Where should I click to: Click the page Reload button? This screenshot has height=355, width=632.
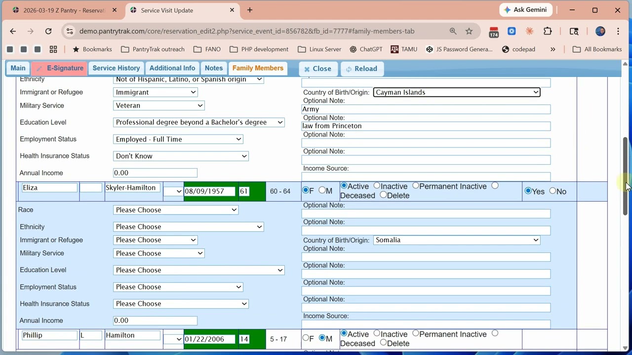point(361,69)
